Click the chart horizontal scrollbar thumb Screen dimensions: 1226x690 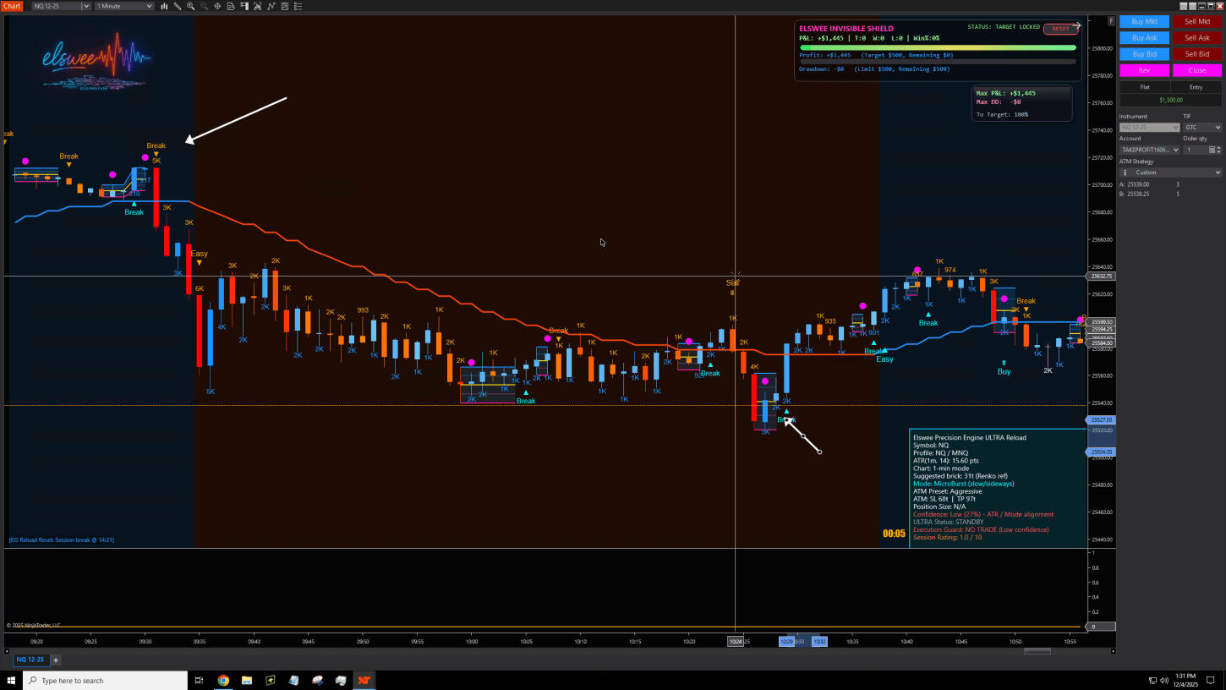tap(1037, 651)
